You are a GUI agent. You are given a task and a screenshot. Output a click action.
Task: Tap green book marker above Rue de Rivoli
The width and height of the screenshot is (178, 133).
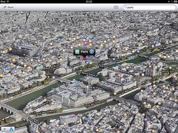point(39,65)
